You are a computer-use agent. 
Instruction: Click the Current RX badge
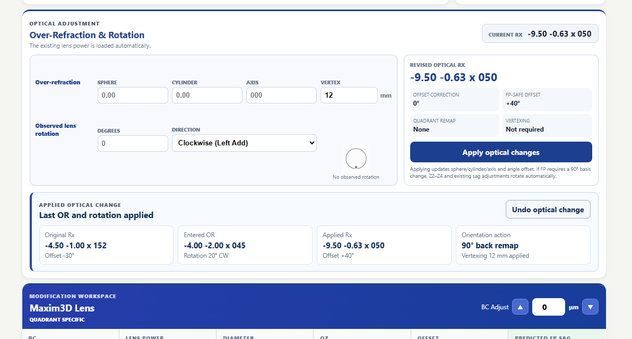click(x=540, y=34)
